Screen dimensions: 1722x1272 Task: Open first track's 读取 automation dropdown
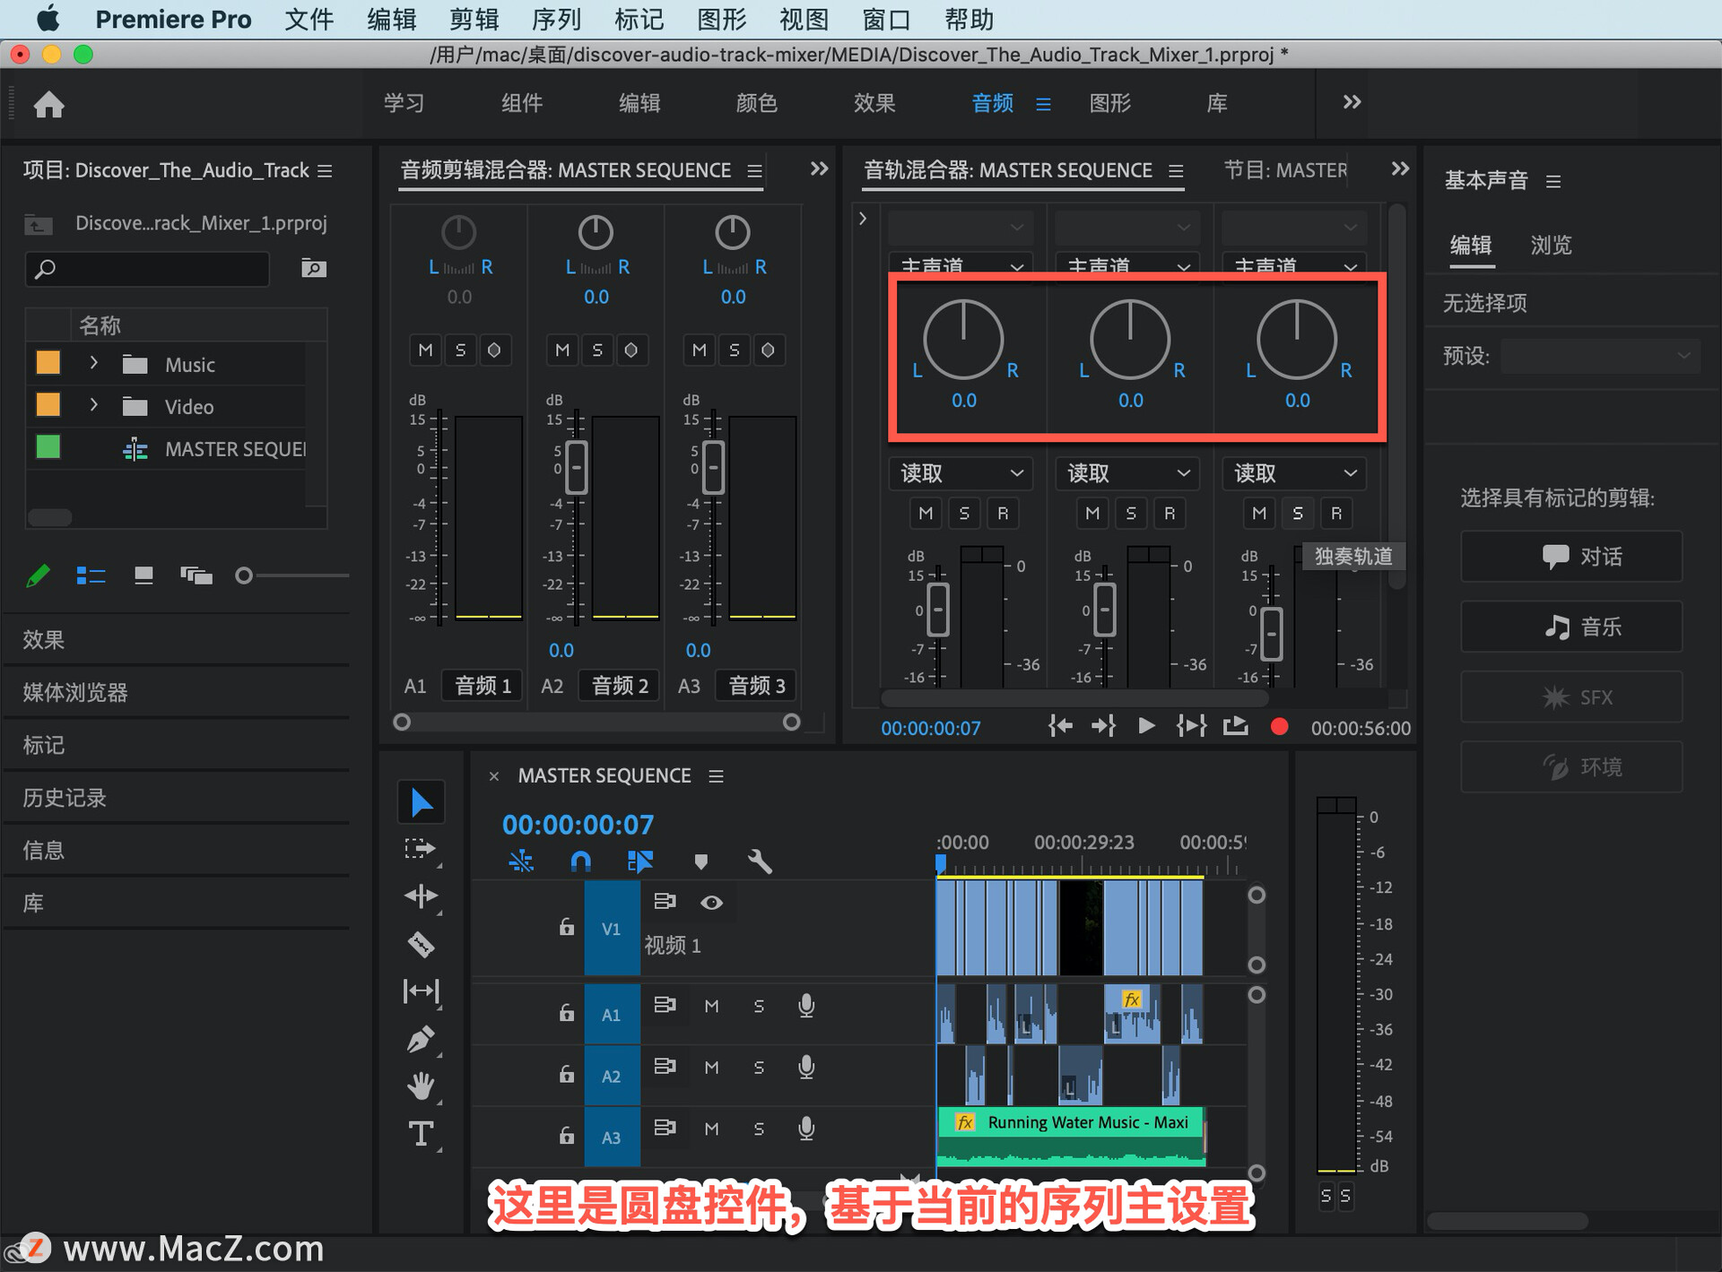tap(961, 472)
